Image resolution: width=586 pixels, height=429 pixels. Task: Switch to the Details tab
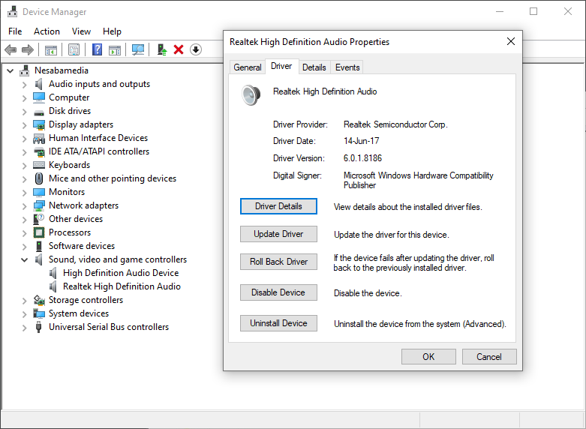pyautogui.click(x=314, y=67)
